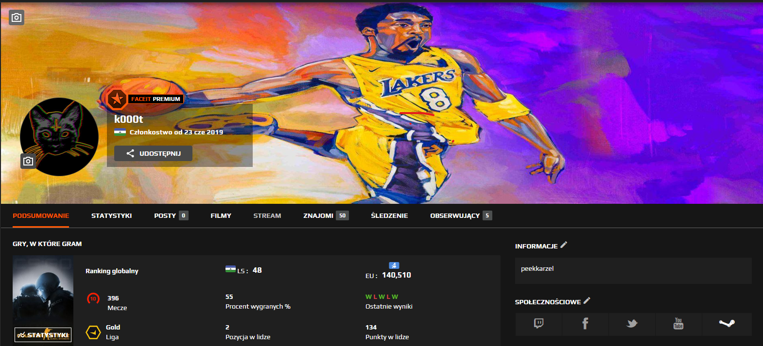
Task: Switch to the Statystyki tab
Action: [x=111, y=216]
